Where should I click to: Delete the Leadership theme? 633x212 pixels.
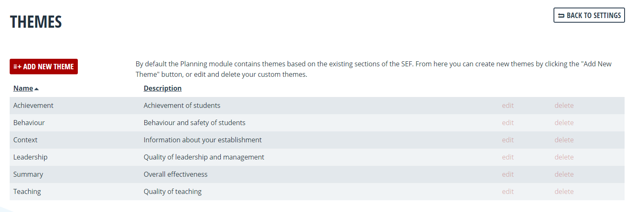pos(564,157)
